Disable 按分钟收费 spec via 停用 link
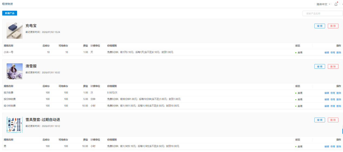The width and height of the screenshot is (343, 152). click(333, 99)
